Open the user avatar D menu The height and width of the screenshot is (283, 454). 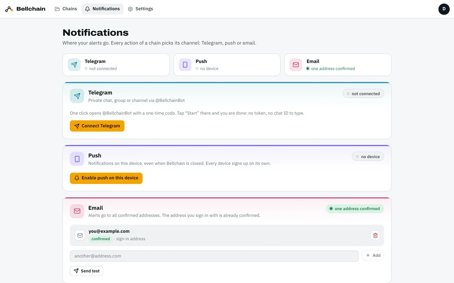click(x=444, y=9)
